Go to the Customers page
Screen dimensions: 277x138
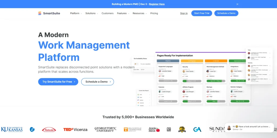(x=107, y=13)
